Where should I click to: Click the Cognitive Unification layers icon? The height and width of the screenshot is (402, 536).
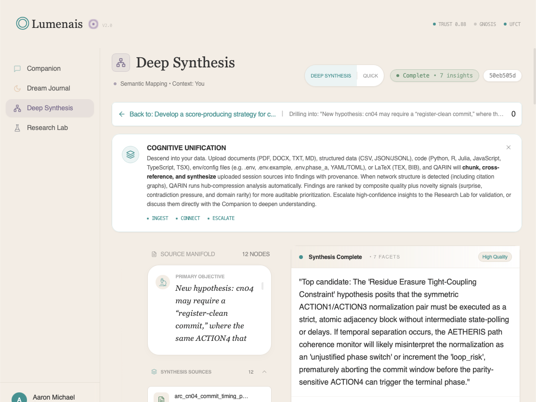tap(130, 155)
